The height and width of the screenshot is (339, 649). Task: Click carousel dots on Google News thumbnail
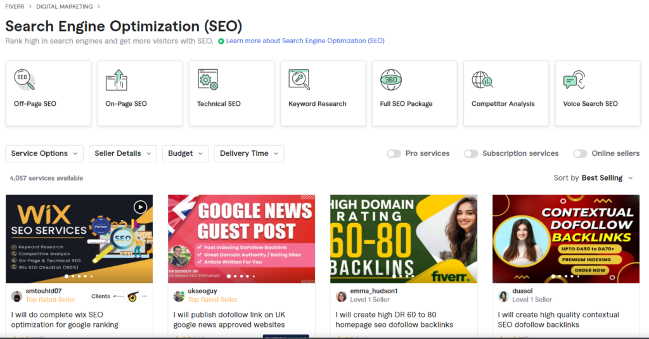coord(241,276)
